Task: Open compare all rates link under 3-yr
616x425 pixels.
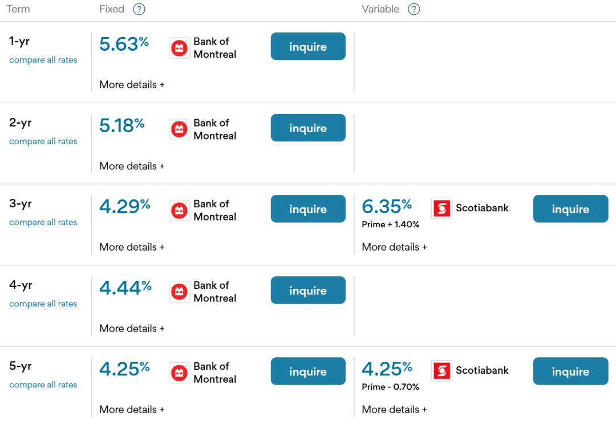Action: (43, 222)
